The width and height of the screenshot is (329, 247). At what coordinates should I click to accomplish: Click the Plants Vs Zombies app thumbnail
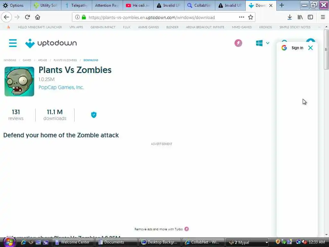[19, 81]
